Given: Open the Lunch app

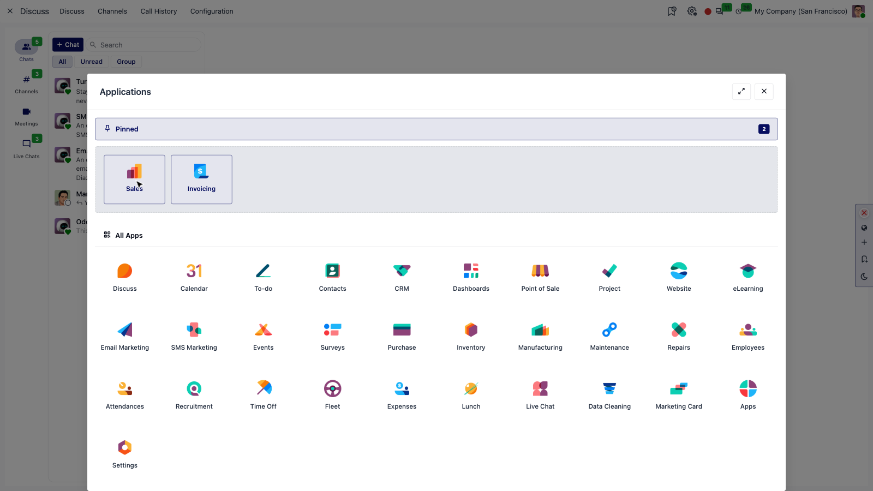Looking at the screenshot, I should click(471, 395).
